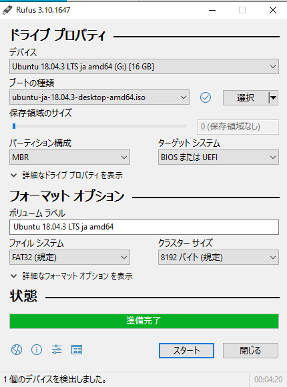Open the ファイル システム FAT32 dropdown

[69, 258]
